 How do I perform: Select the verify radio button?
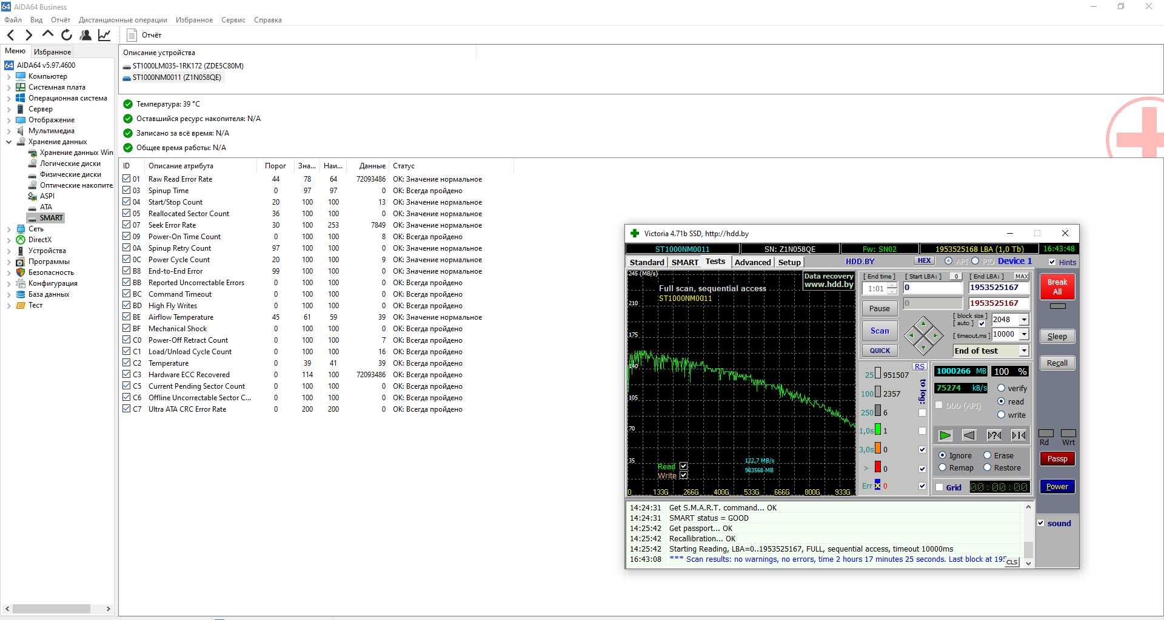tap(1001, 388)
